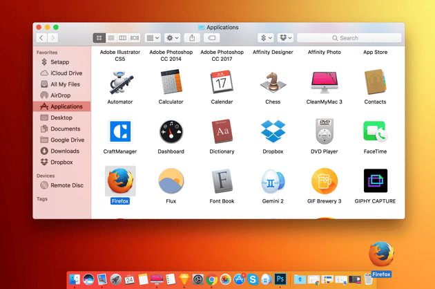Click the Adobe Photoshop CC 2014 label
The width and height of the screenshot is (435, 289).
tap(171, 55)
